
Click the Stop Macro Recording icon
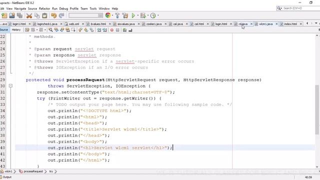117,30
